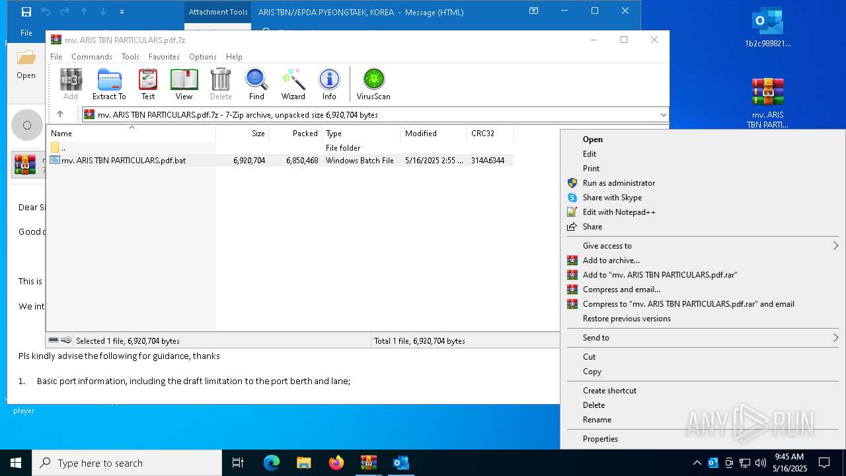Open the mv. ARIS TBN PARTI... desktop archive
The width and height of the screenshot is (846, 476).
coord(768,103)
